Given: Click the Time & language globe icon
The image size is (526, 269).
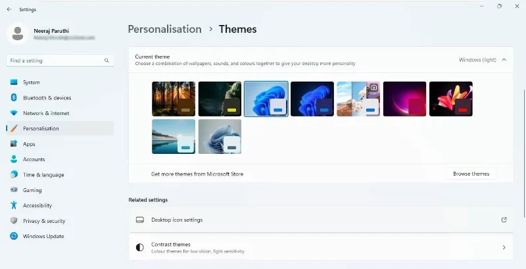Looking at the screenshot, I should 14,174.
